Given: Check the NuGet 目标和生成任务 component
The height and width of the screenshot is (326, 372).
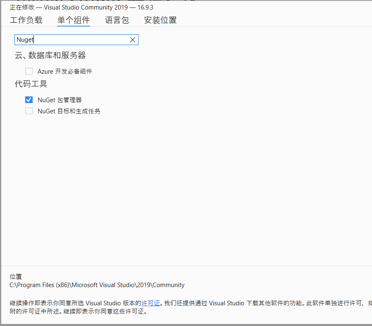Looking at the screenshot, I should [x=29, y=110].
